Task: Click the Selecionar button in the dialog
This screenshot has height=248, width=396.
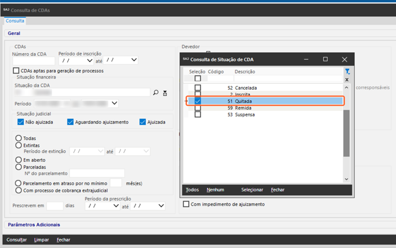Action: coord(252,190)
